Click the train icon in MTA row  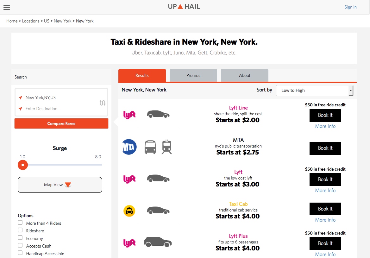[x=166, y=147]
